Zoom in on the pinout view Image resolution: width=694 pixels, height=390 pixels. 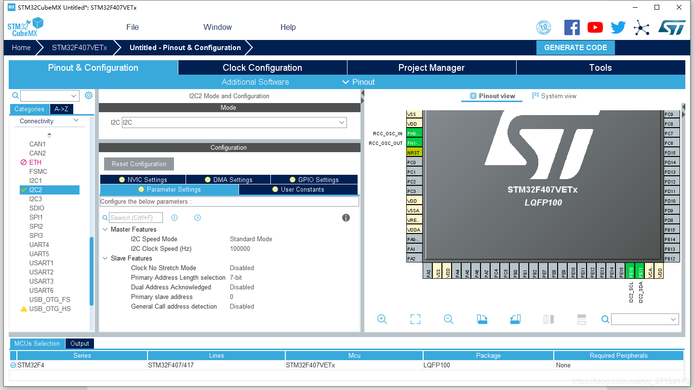pos(382,319)
